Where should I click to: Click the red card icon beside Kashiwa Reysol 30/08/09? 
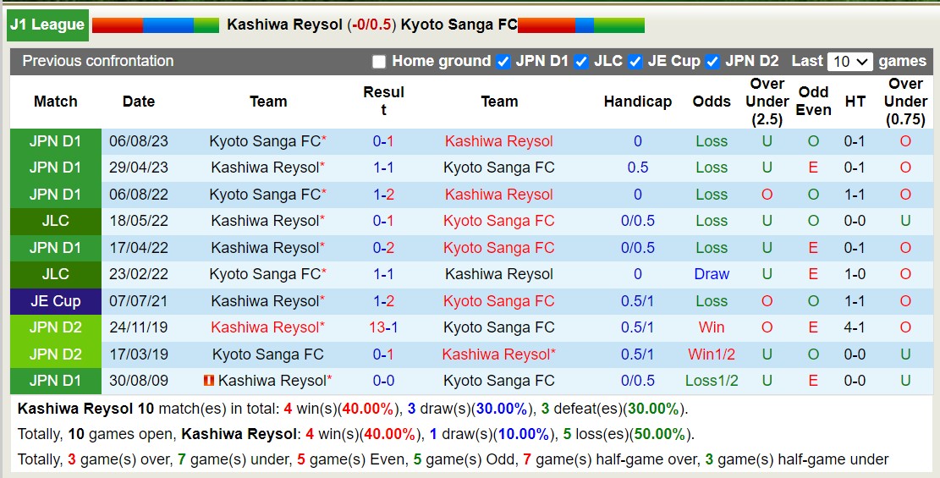tap(209, 381)
